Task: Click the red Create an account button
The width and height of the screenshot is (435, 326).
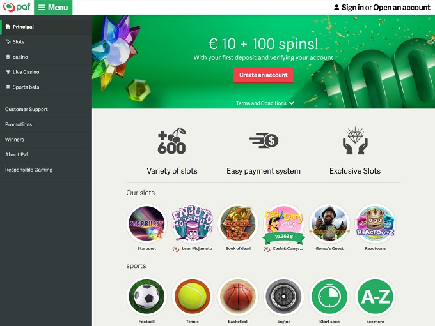Action: coord(264,75)
